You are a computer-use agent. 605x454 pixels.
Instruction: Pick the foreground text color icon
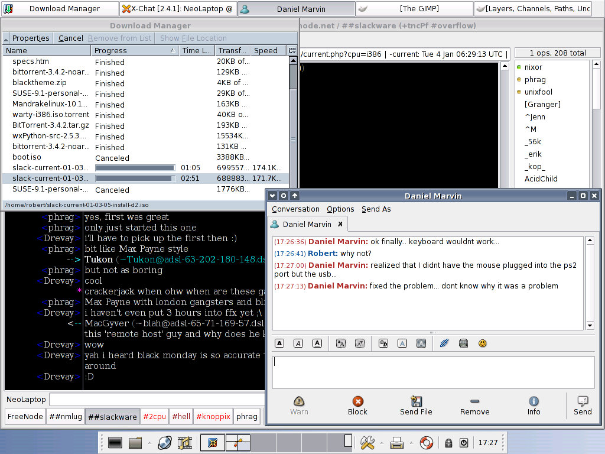pyautogui.click(x=402, y=343)
